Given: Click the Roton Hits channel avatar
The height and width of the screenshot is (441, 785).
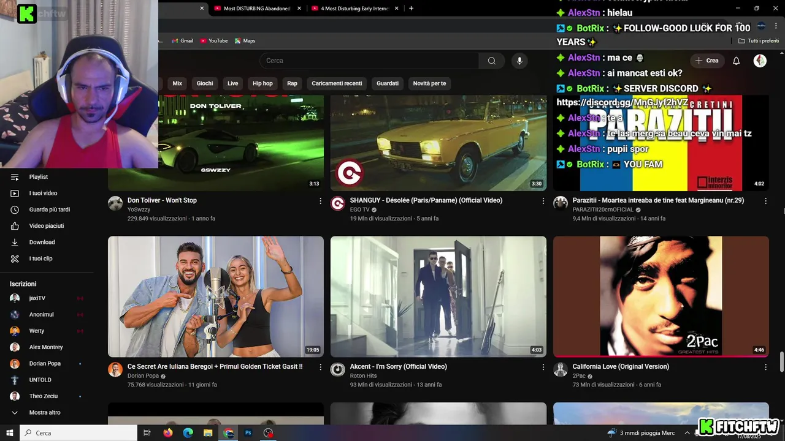Looking at the screenshot, I should click(338, 369).
